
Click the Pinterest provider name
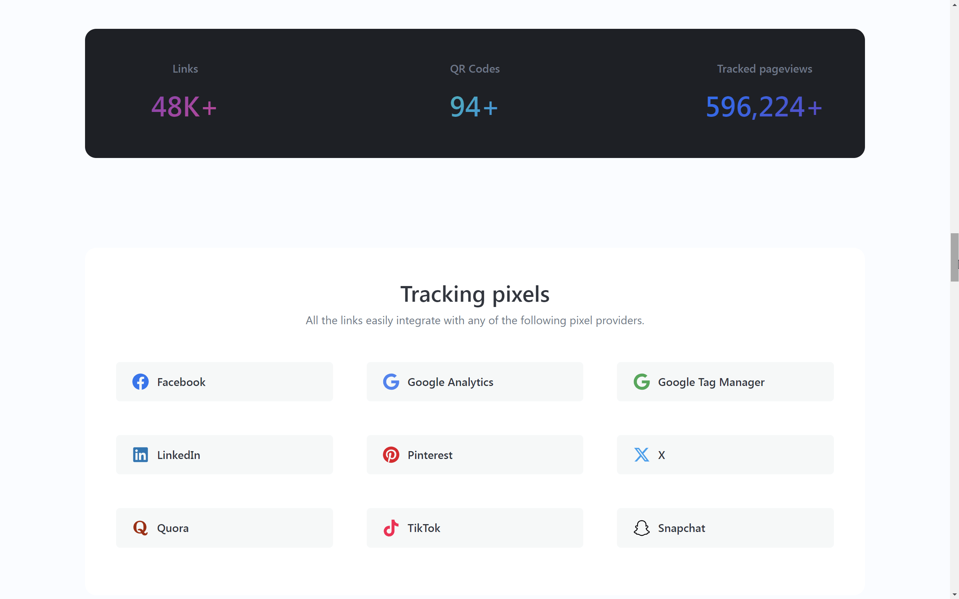[430, 455]
